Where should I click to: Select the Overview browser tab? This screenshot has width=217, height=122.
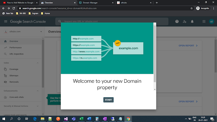[58, 3]
